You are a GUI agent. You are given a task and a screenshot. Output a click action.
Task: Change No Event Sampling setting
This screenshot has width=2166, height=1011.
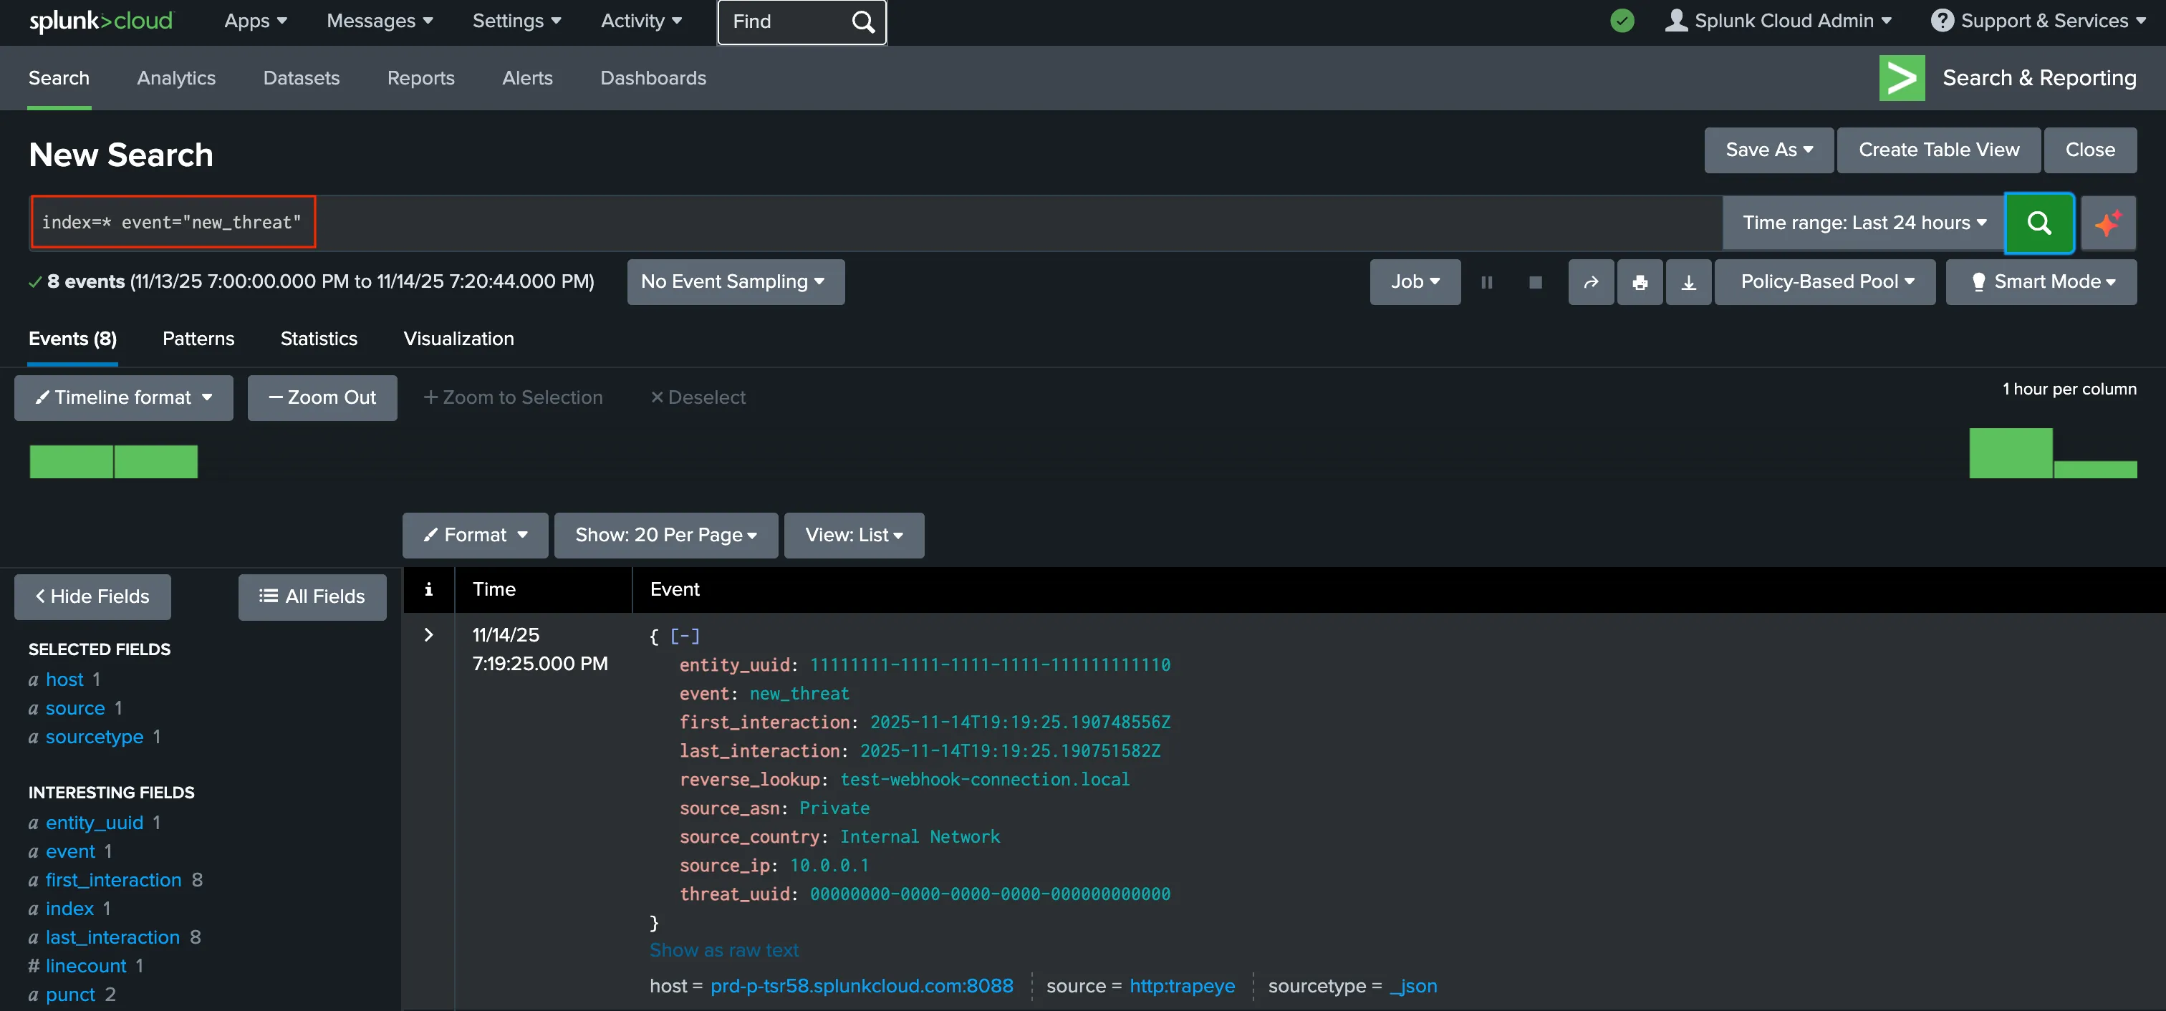(735, 281)
